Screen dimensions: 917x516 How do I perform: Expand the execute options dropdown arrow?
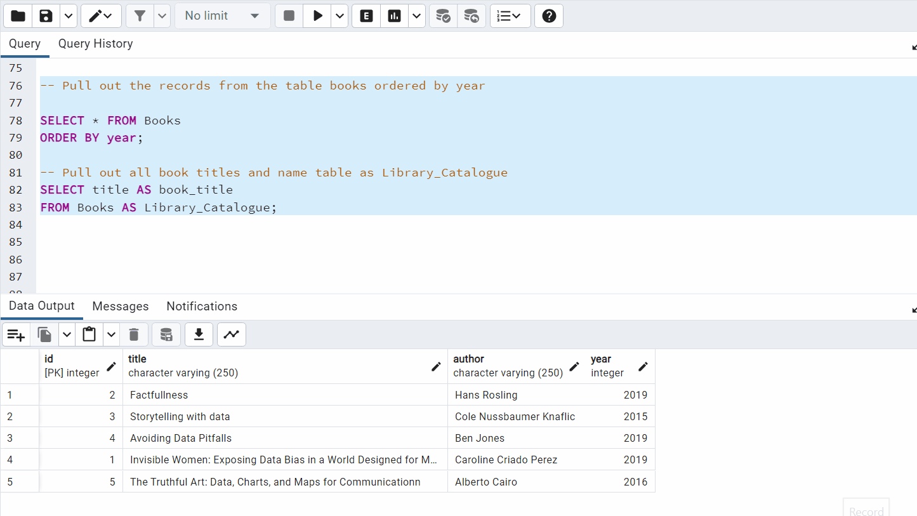(x=340, y=16)
